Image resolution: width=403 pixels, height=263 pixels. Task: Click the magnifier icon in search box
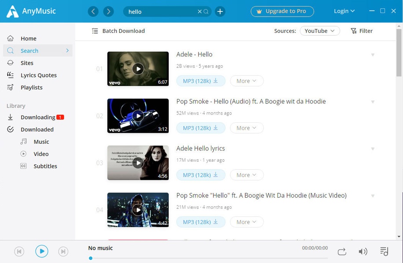(206, 11)
